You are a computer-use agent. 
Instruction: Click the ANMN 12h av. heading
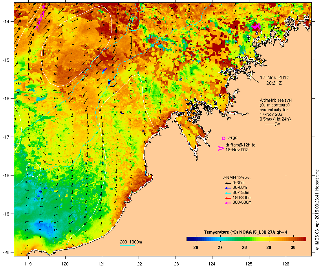(x=237, y=177)
